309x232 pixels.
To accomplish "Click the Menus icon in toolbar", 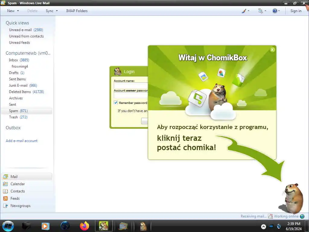I will coord(260,11).
